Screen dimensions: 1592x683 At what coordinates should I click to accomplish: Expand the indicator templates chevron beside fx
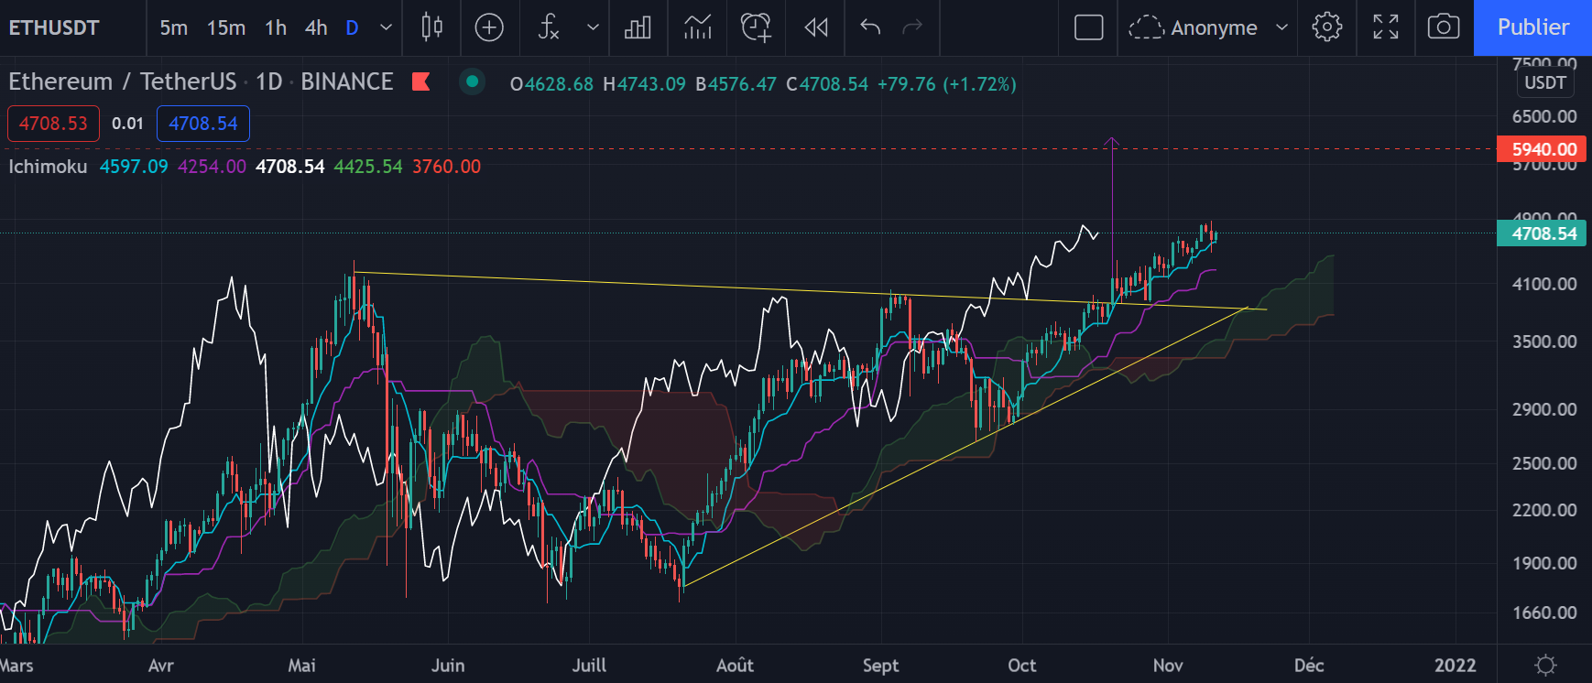pos(593,27)
